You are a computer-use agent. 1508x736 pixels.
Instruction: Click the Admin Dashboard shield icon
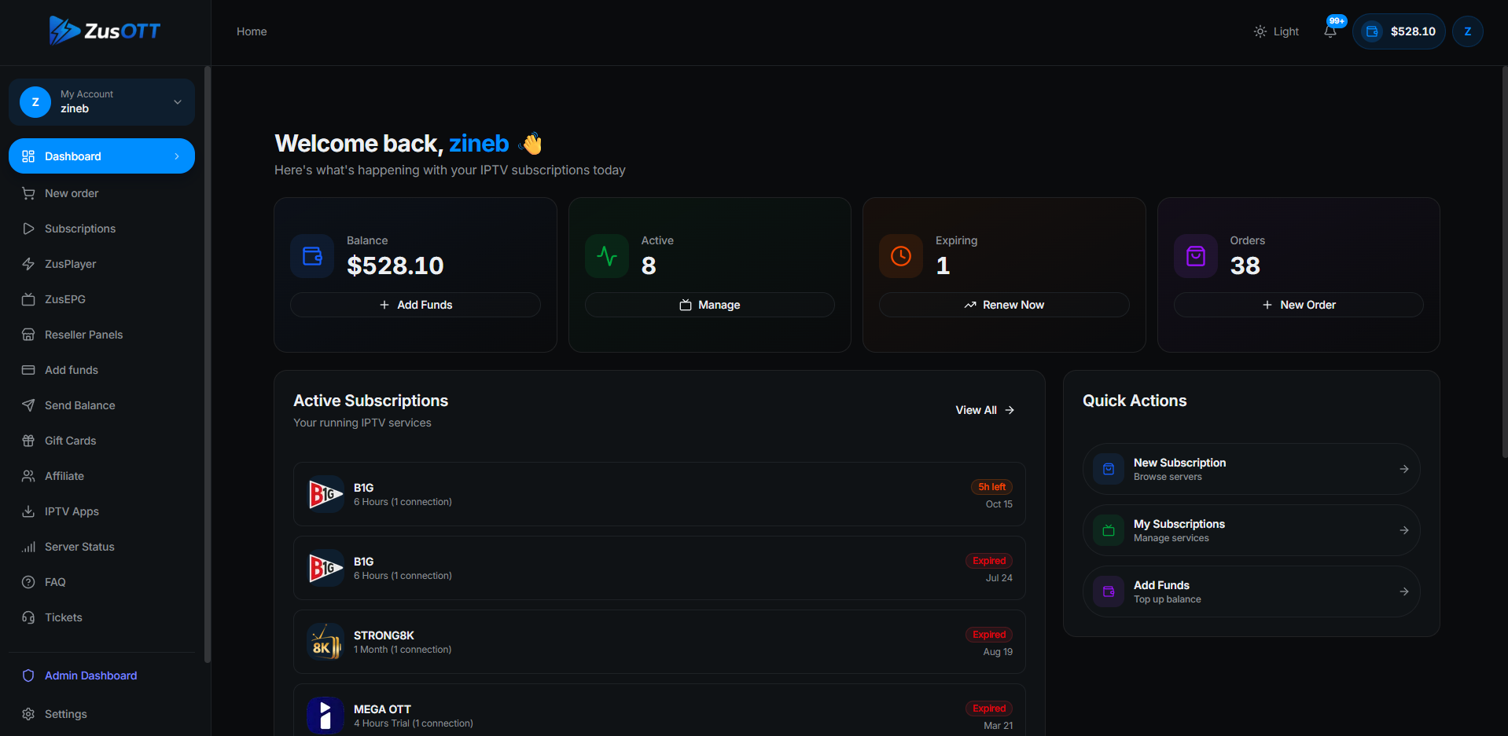click(x=28, y=676)
